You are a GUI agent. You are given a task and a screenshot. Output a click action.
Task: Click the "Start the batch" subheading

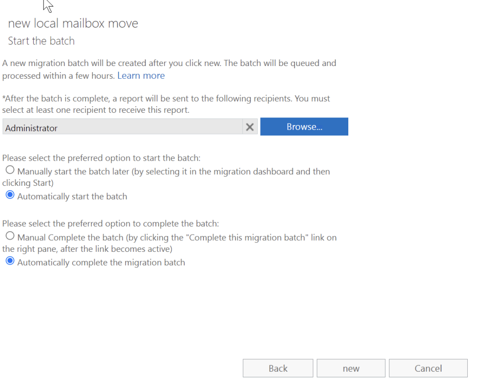pos(41,41)
